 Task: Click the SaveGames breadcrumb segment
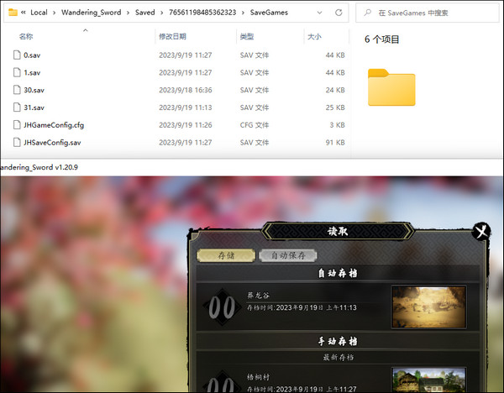point(269,13)
